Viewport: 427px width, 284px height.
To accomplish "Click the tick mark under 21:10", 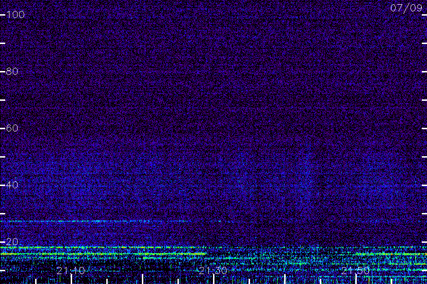I will tap(71, 279).
